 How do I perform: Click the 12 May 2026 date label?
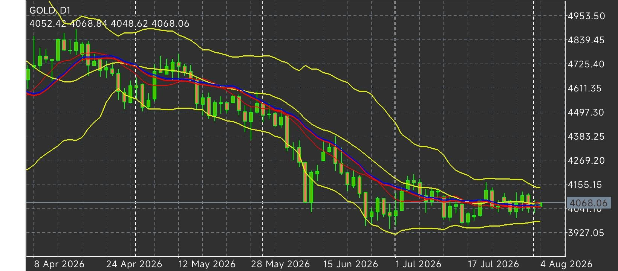click(207, 264)
